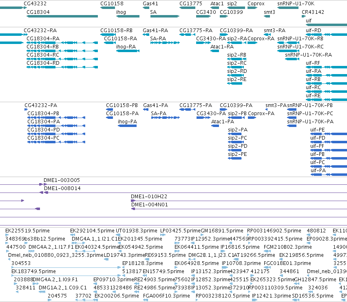347x302 pixels.
Task: Select the CG10158-PA protein label
Action: click(x=122, y=113)
